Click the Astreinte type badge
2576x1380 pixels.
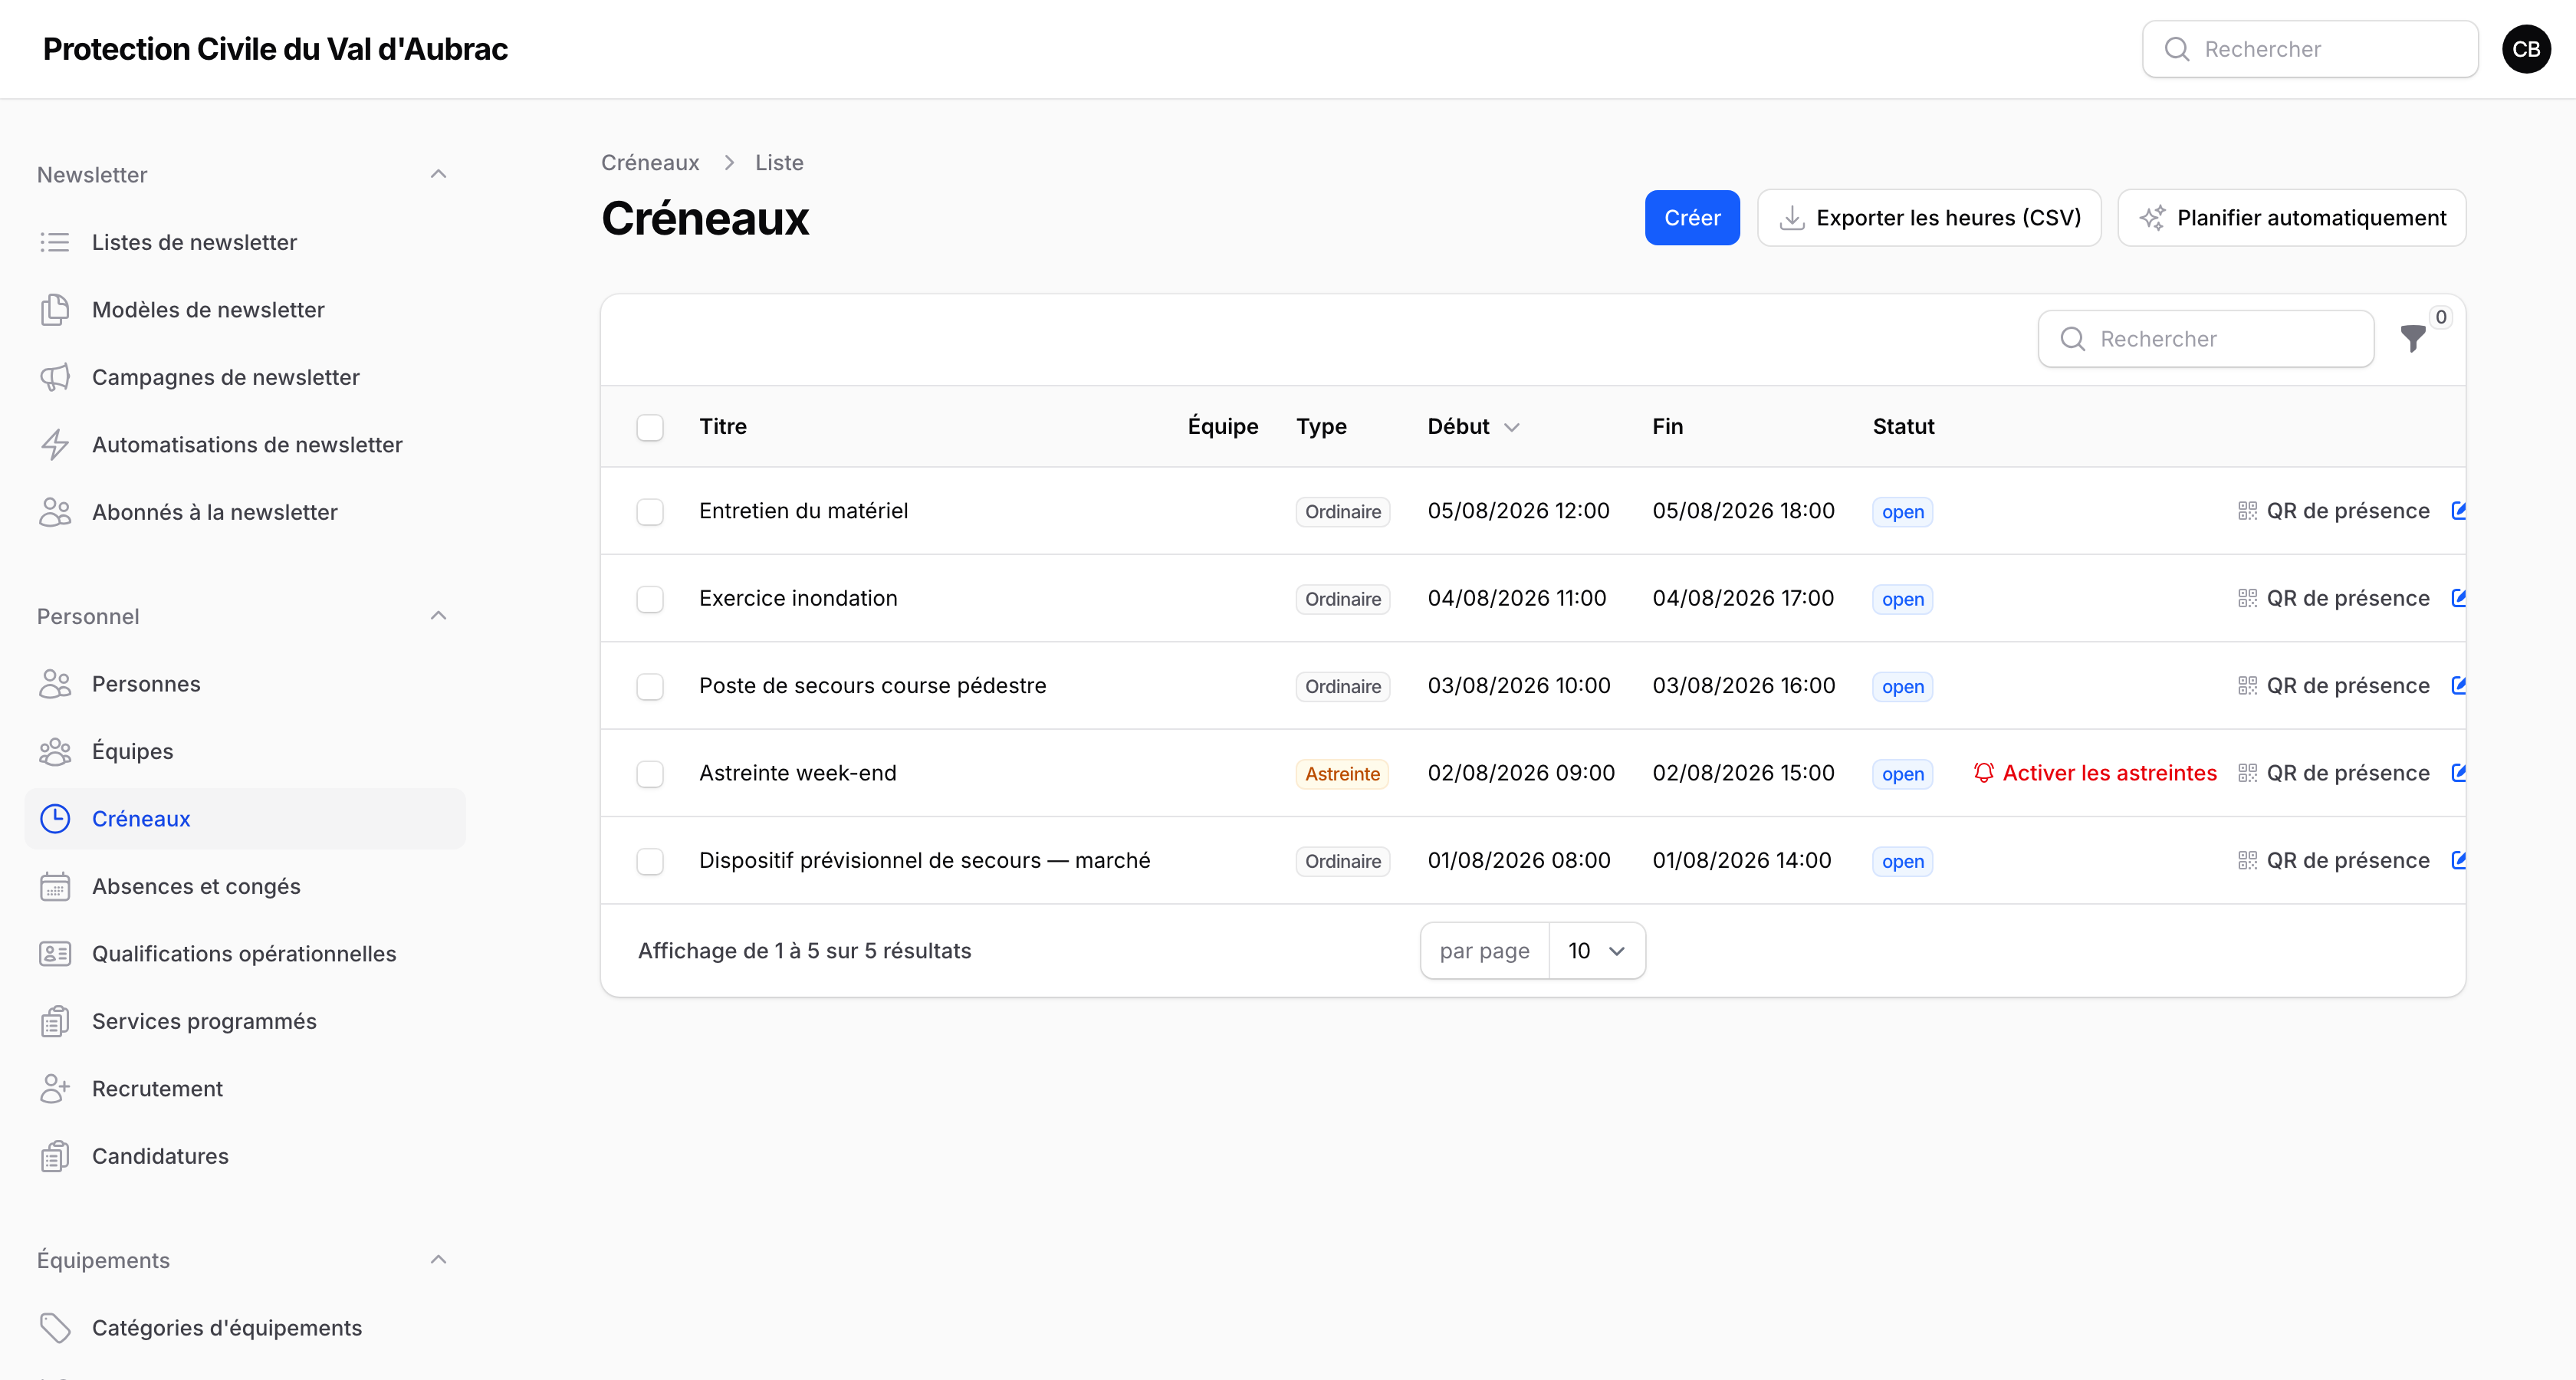tap(1342, 774)
